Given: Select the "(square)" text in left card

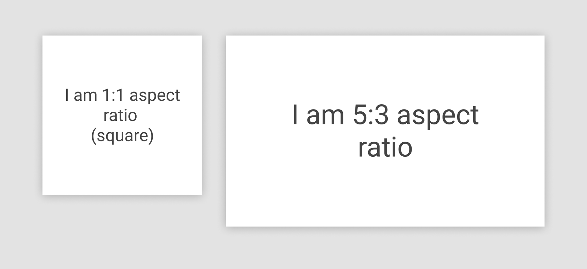Looking at the screenshot, I should point(122,135).
